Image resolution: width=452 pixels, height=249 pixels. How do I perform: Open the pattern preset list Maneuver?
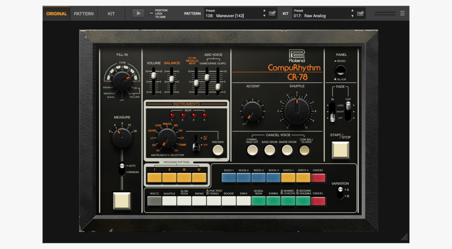pyautogui.click(x=232, y=14)
